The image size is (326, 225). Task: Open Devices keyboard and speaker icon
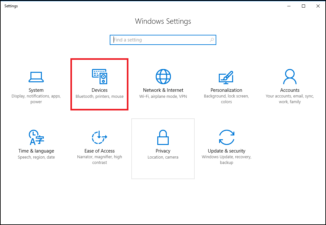100,76
